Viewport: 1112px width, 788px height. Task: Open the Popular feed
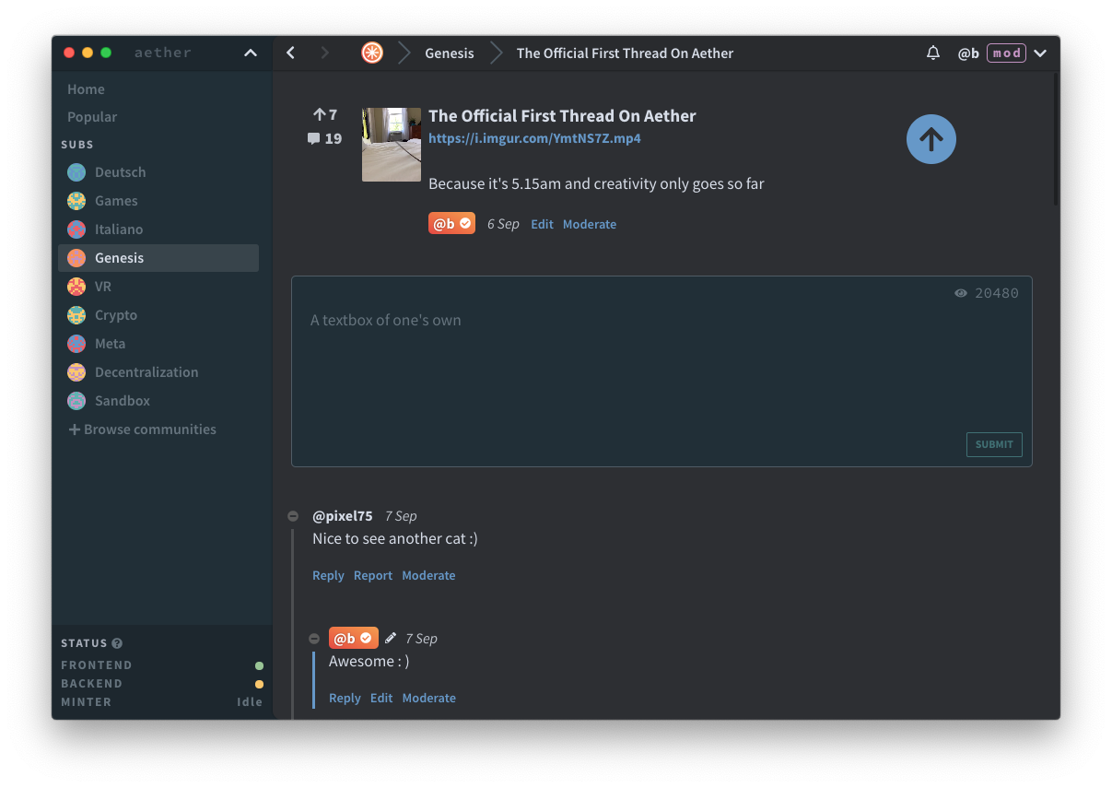[92, 117]
